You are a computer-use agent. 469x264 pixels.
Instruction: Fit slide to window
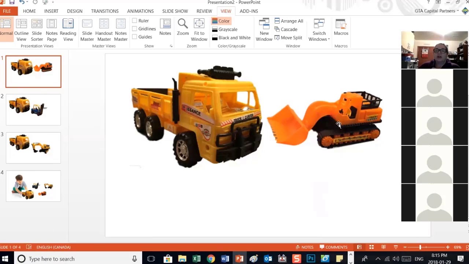click(x=199, y=30)
